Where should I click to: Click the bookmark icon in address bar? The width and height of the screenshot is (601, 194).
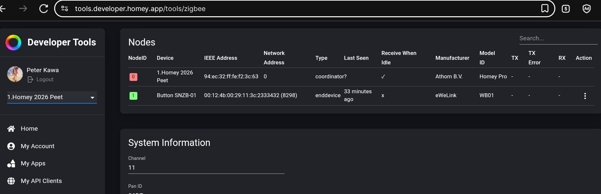tap(545, 8)
